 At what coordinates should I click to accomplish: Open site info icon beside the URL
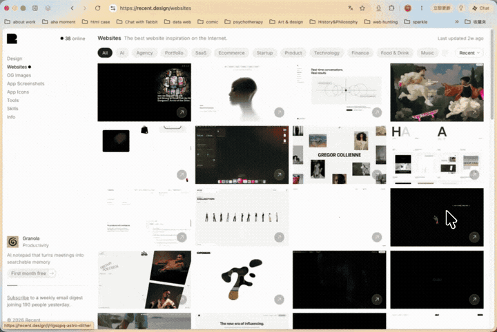pyautogui.click(x=113, y=8)
